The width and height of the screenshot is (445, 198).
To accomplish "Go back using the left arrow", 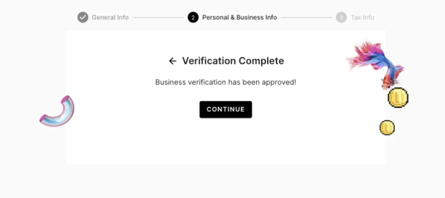I will (x=172, y=61).
